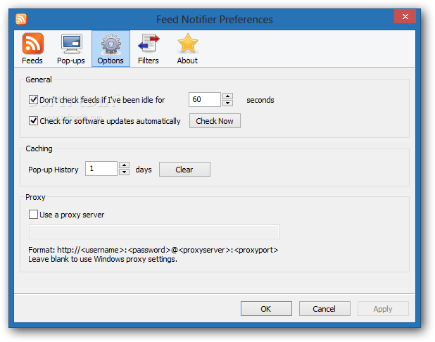Decrease Pop-up History days with down arrow
The height and width of the screenshot is (342, 435).
point(124,172)
